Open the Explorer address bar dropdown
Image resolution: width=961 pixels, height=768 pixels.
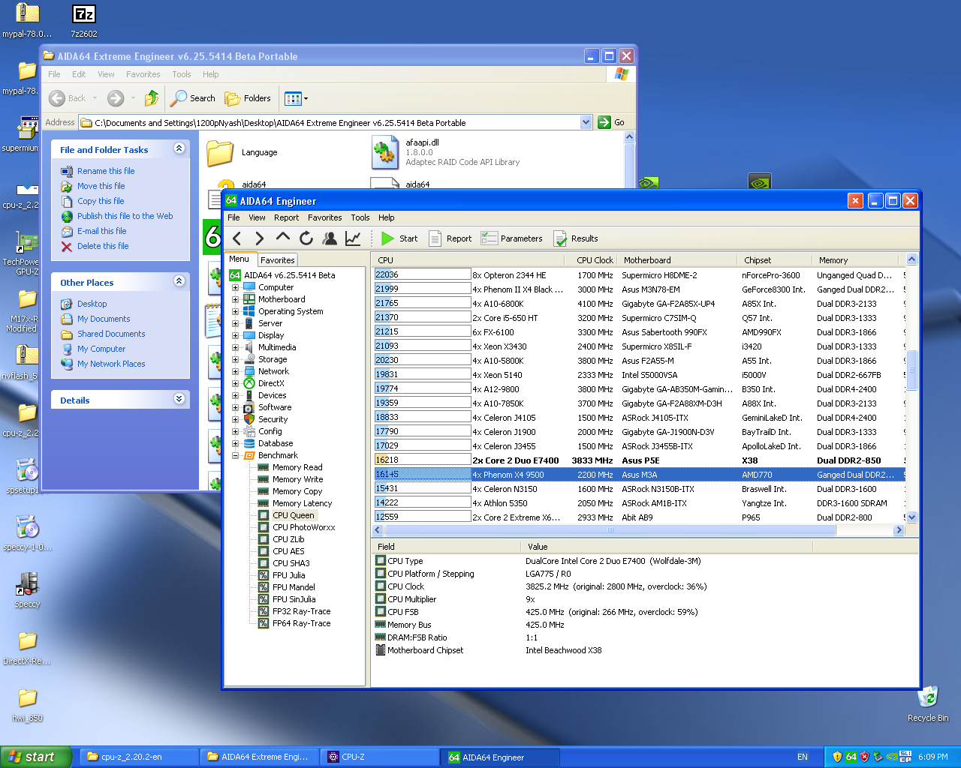click(x=586, y=122)
